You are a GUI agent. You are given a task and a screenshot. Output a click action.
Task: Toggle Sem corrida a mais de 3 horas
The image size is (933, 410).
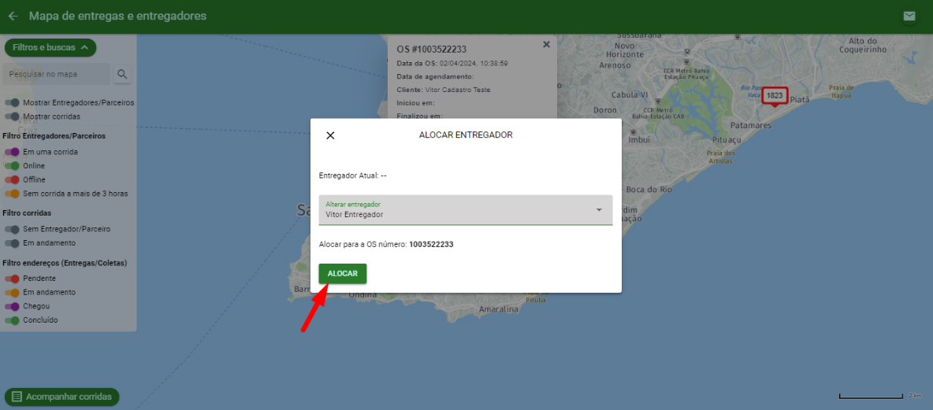[x=12, y=194]
